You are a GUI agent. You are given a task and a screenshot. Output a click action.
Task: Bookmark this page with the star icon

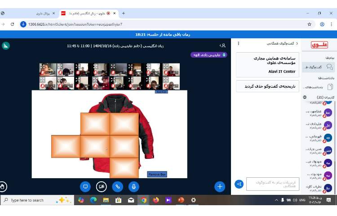[x=309, y=24]
